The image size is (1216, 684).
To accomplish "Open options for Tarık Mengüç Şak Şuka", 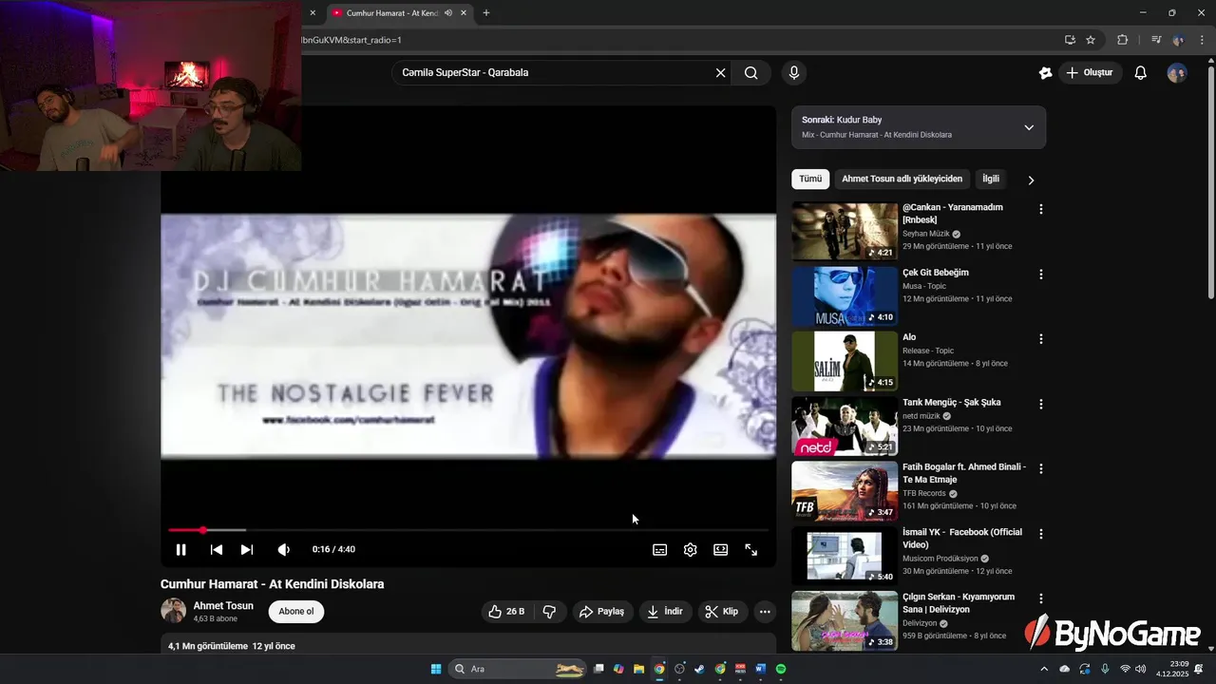I will click(x=1041, y=404).
